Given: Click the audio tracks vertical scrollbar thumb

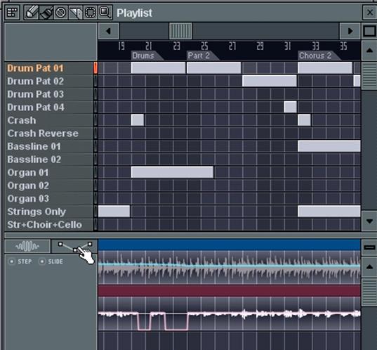Looking at the screenshot, I should pyautogui.click(x=369, y=292).
